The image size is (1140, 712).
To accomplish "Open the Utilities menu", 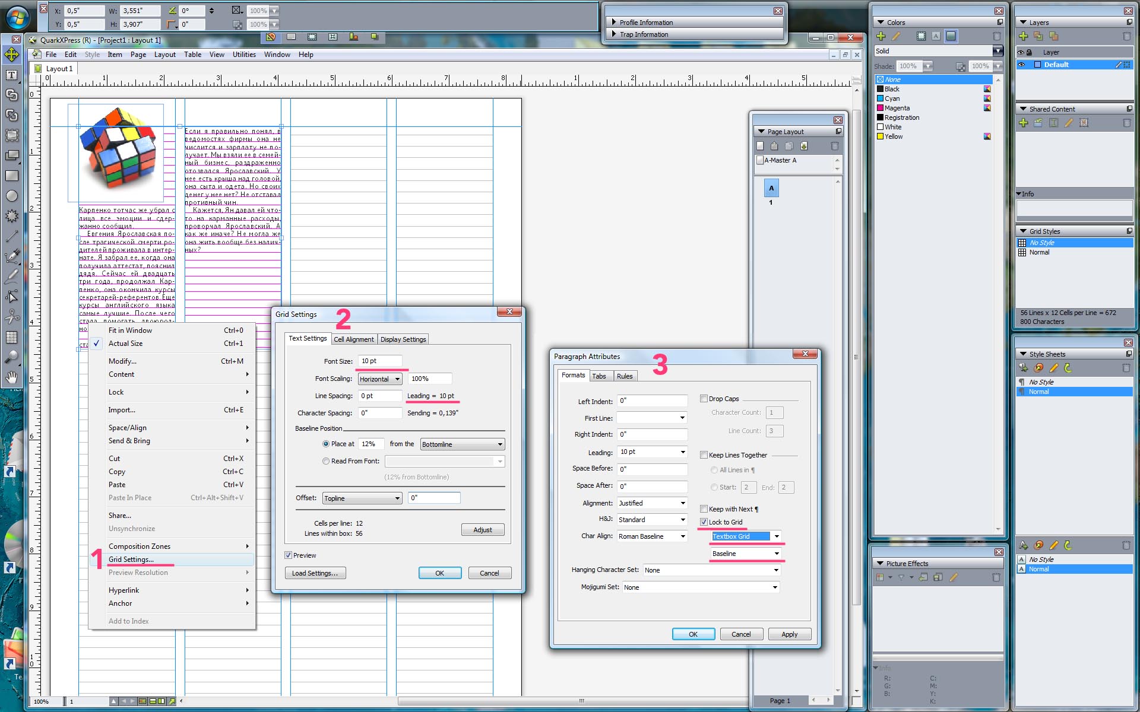I will coord(244,55).
